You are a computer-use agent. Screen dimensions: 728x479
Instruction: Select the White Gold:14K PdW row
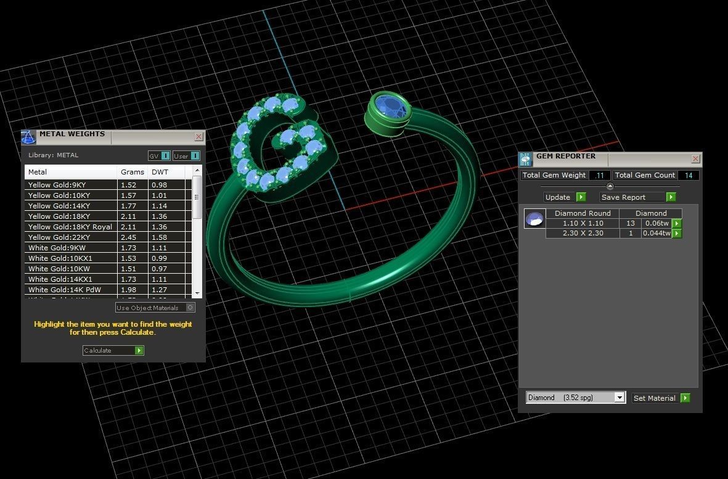coord(108,290)
